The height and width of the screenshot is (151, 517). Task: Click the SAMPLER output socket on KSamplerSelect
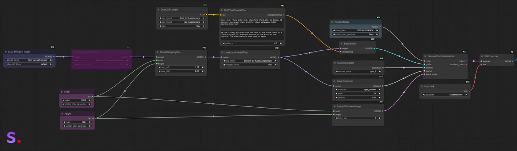pyautogui.click(x=383, y=68)
